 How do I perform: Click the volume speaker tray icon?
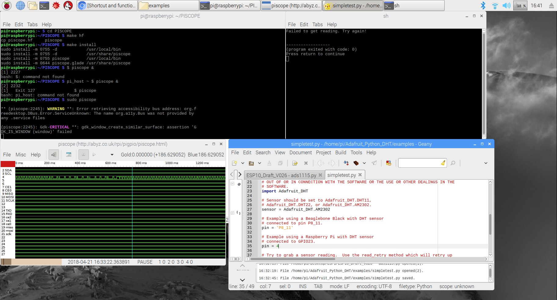tap(506, 5)
